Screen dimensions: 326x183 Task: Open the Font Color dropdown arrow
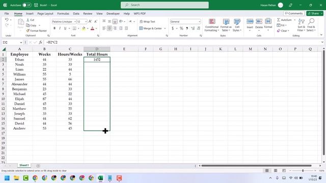96,28
